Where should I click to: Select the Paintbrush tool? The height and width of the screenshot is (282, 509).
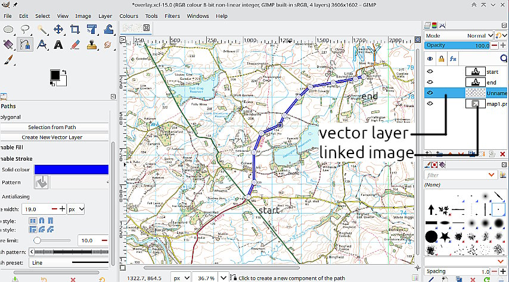pos(8,60)
